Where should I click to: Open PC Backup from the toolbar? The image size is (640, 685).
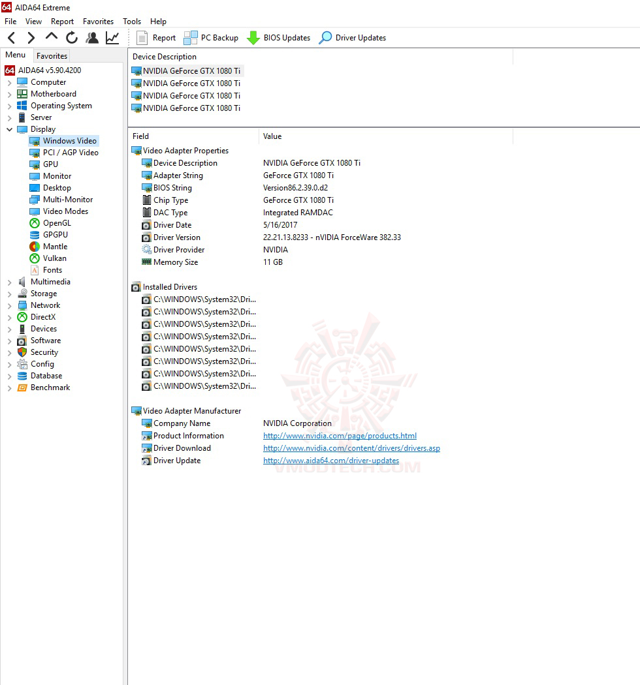pyautogui.click(x=211, y=38)
